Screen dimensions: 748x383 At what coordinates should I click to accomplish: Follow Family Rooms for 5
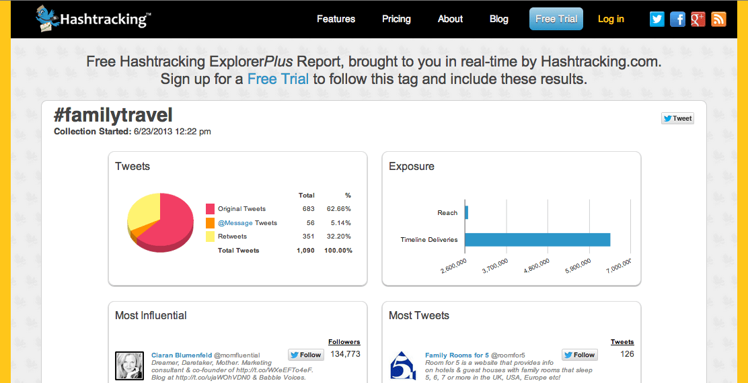point(580,355)
